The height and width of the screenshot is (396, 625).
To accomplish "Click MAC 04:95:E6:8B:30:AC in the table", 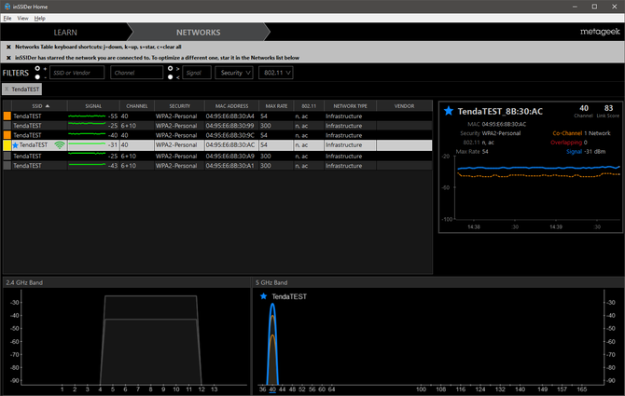I will pos(230,145).
